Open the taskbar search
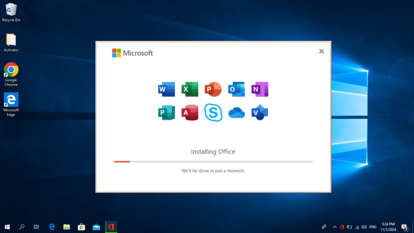 22,227
